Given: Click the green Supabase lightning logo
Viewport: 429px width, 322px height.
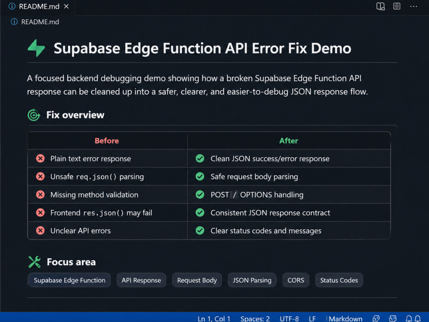Looking at the screenshot, I should point(36,48).
